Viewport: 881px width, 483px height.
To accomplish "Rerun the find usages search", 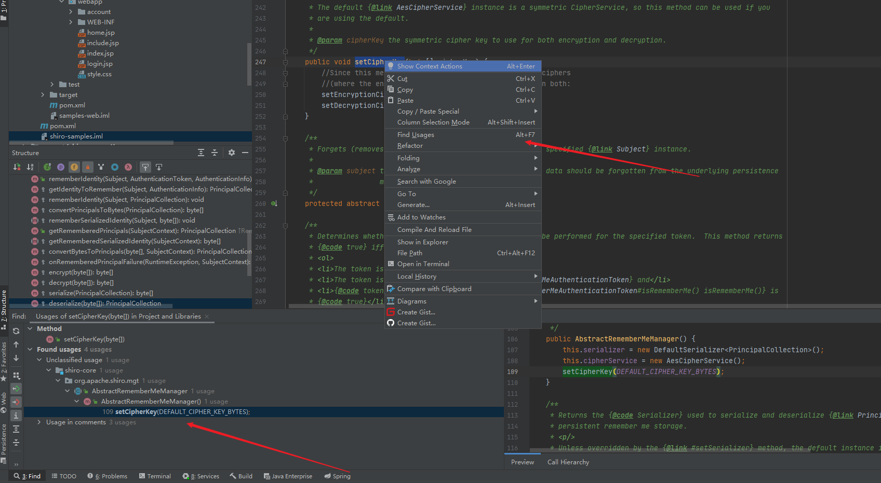I will pyautogui.click(x=16, y=331).
